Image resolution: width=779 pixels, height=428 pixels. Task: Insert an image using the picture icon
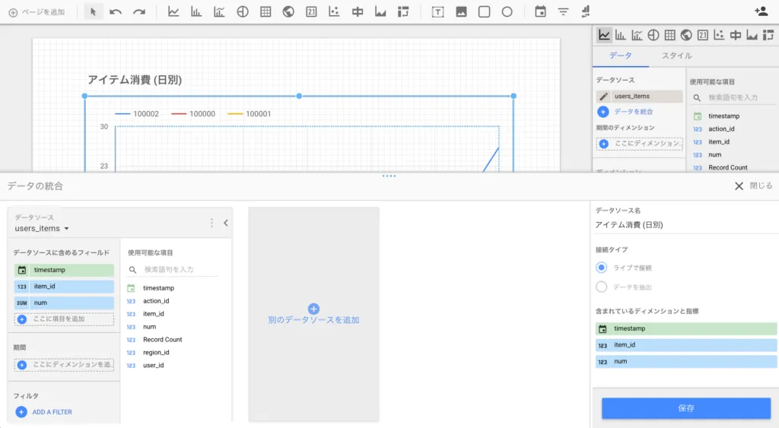tap(461, 12)
